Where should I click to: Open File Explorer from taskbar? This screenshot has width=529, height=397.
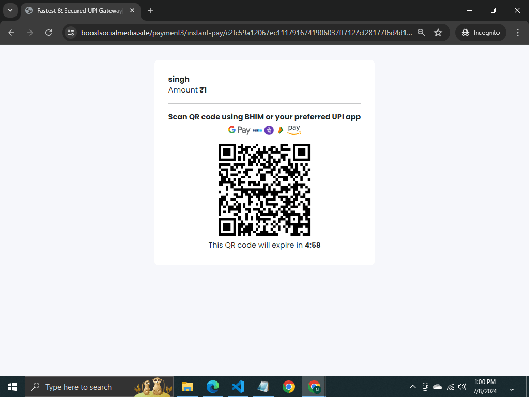tap(187, 387)
